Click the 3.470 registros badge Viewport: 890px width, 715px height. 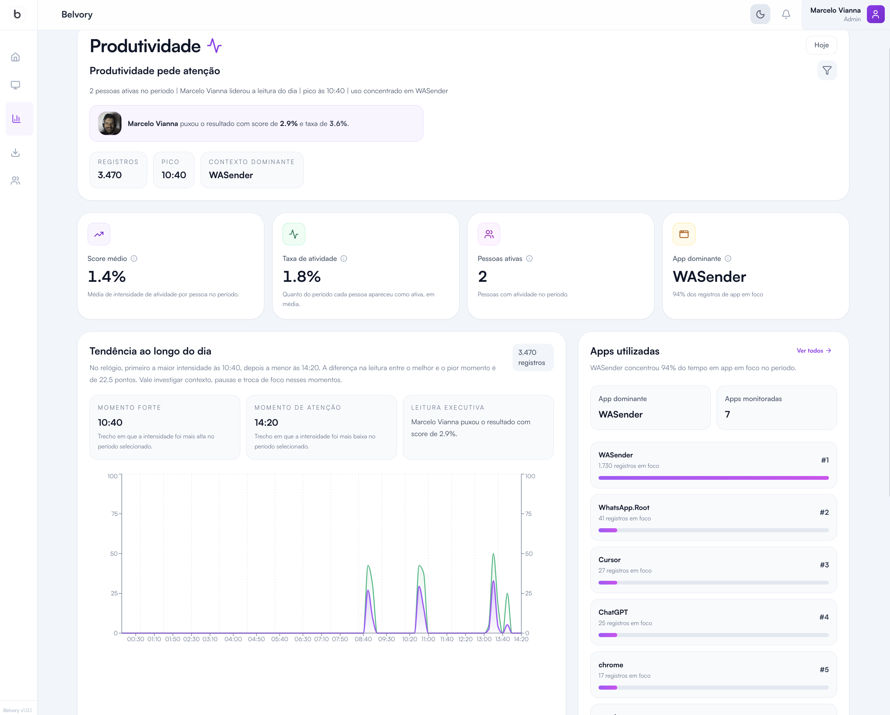pyautogui.click(x=533, y=357)
